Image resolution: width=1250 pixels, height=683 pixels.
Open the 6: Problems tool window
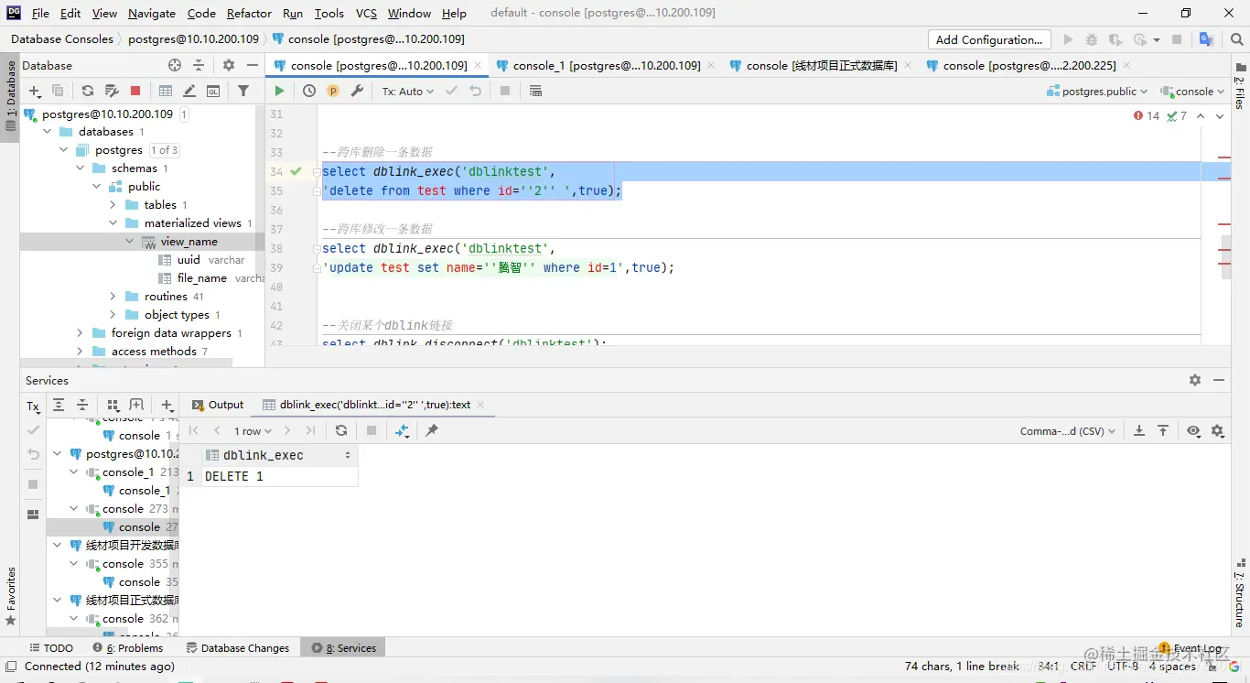click(x=127, y=647)
